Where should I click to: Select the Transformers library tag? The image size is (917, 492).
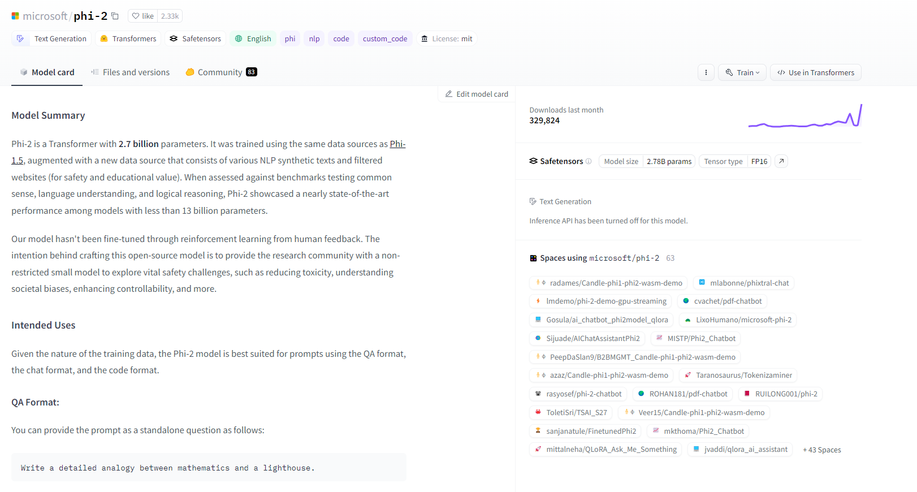click(x=128, y=38)
